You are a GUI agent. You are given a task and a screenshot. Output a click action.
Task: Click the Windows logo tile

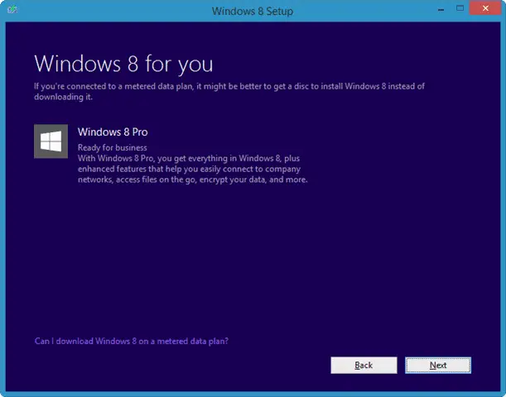coord(51,141)
